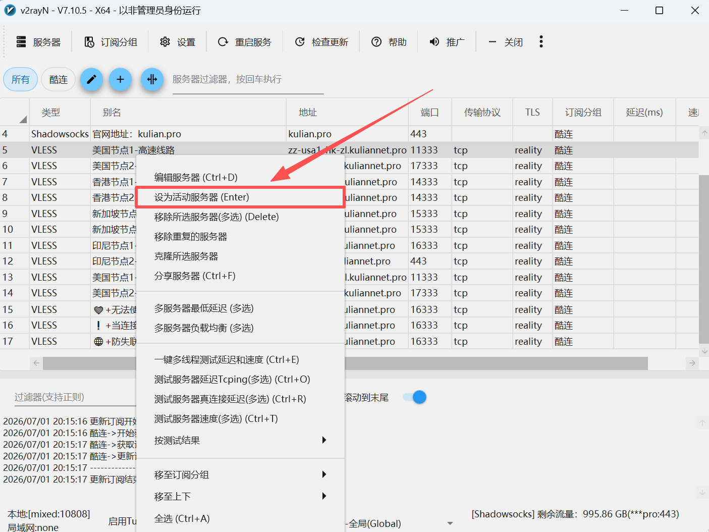Click the log panel scroll-up arrow
Image resolution: width=709 pixels, height=532 pixels.
click(x=702, y=423)
